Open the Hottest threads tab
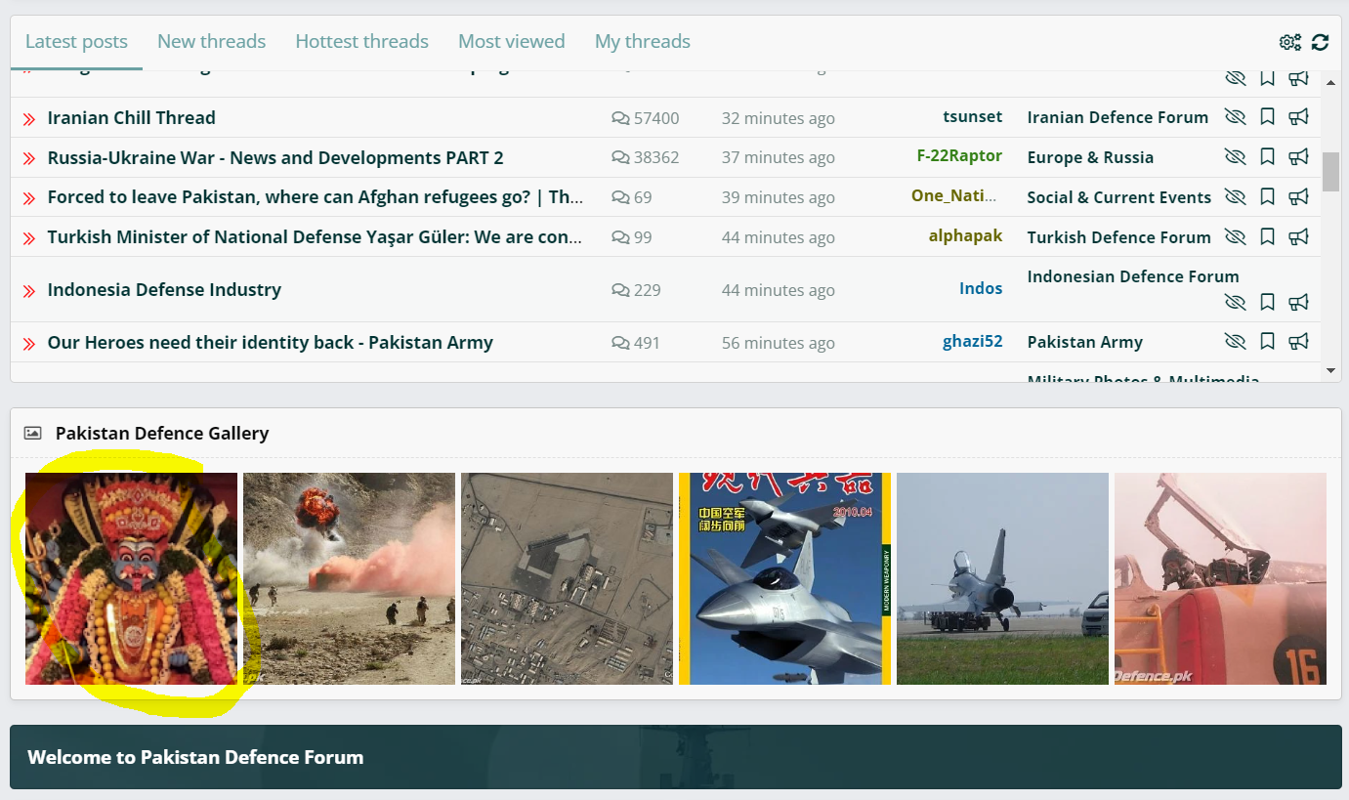 [361, 42]
